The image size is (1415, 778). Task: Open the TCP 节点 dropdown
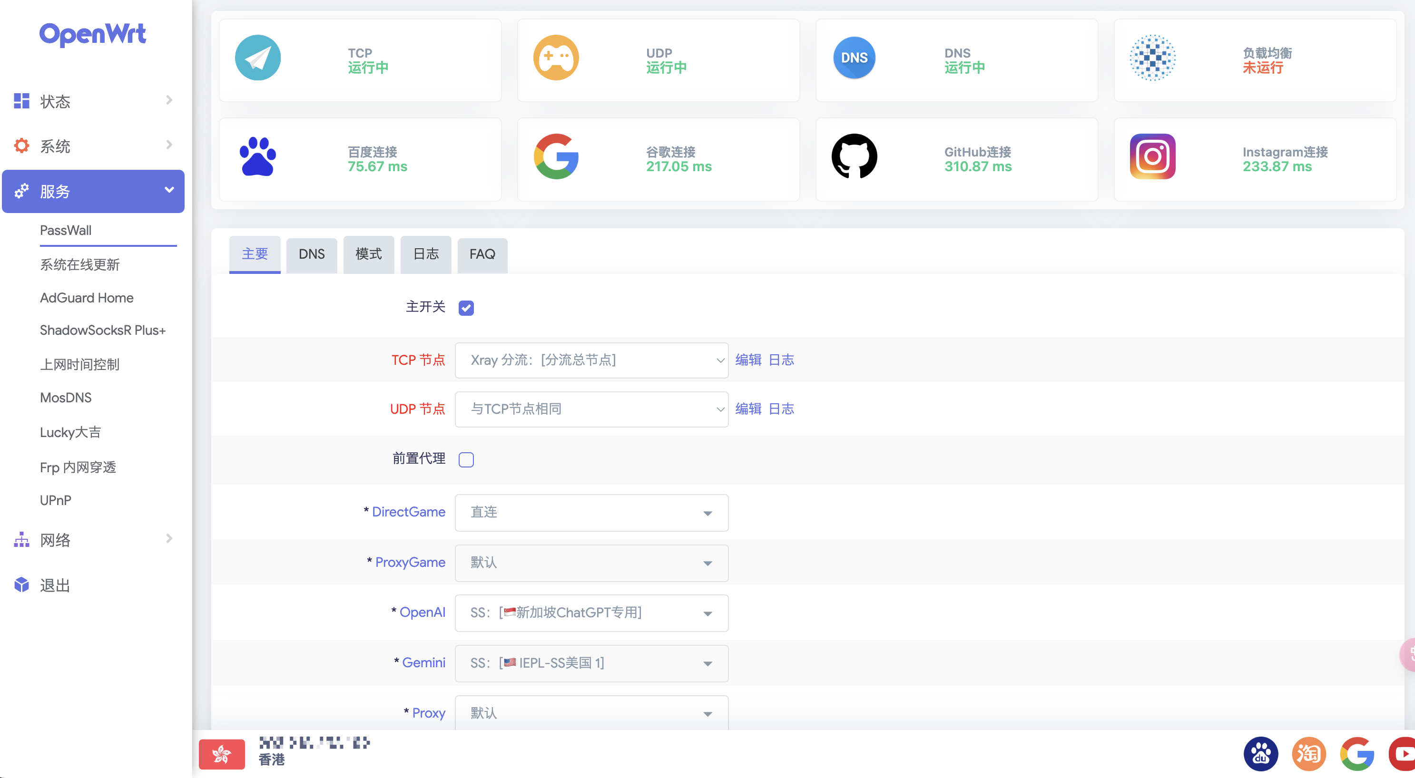click(x=591, y=360)
